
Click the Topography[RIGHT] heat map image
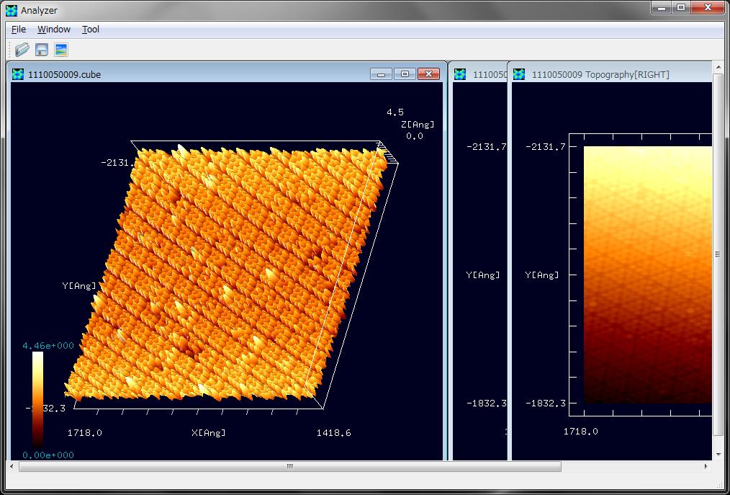(x=648, y=275)
